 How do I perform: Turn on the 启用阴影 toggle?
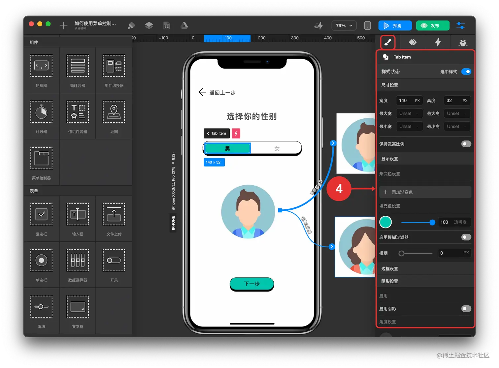pos(466,309)
